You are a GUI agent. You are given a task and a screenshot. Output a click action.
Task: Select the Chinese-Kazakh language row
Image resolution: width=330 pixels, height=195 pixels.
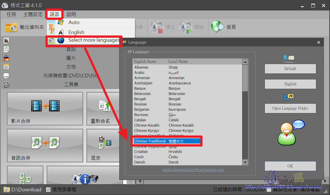coord(188,125)
